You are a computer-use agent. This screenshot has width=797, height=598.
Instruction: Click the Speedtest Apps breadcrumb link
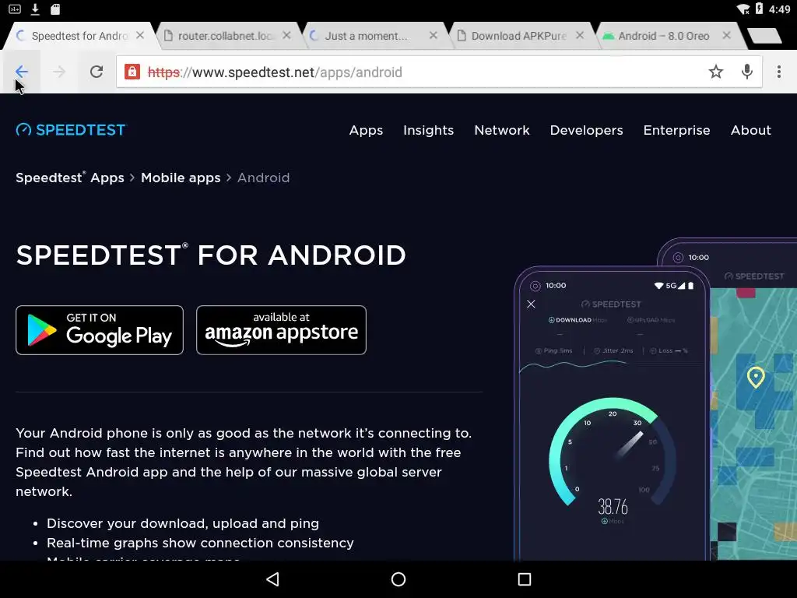[69, 178]
